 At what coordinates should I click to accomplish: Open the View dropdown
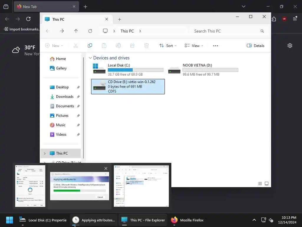coord(194,46)
